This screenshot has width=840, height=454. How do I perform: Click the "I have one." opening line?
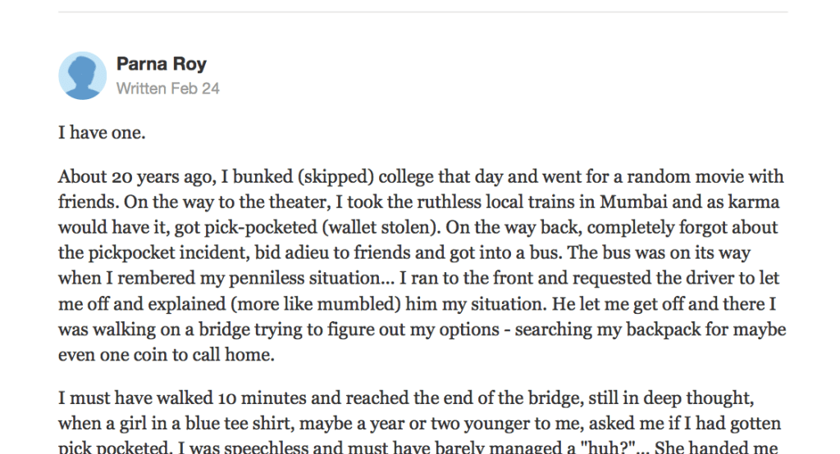tap(102, 132)
